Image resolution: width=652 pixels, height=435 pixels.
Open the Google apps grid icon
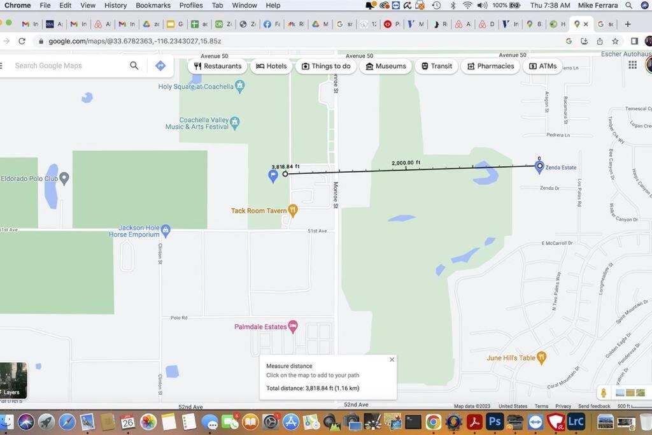632,65
